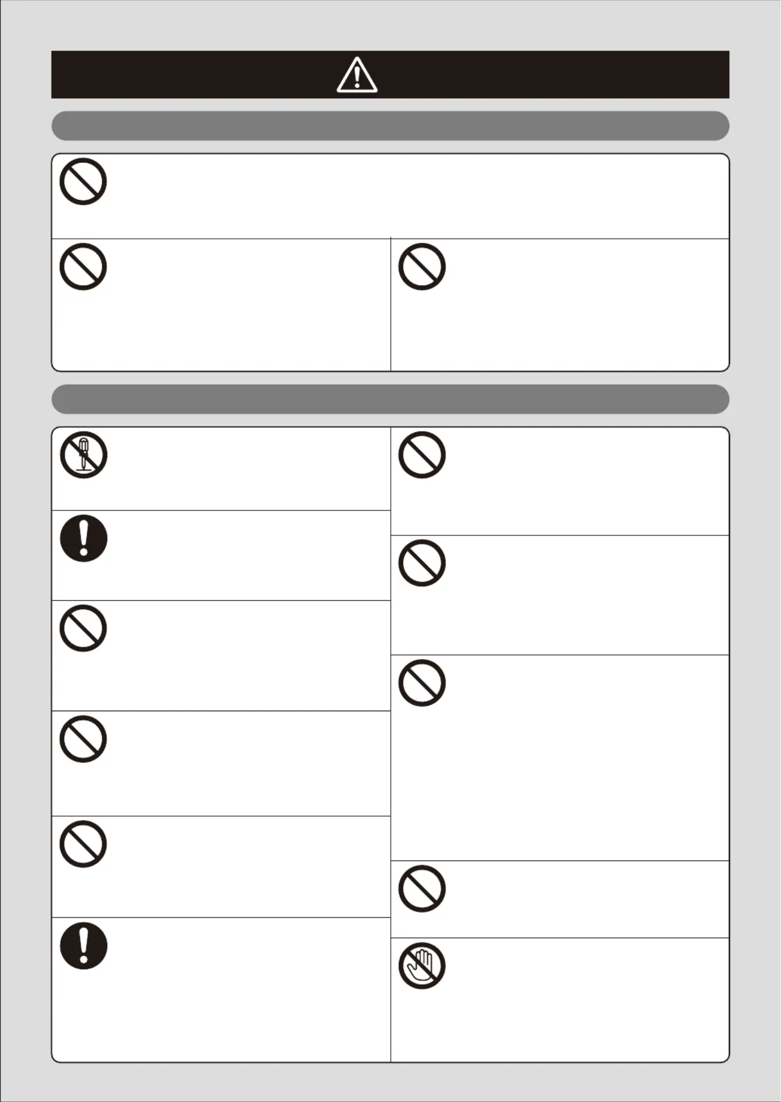The height and width of the screenshot is (1102, 781).
Task: Select the first gray rounded section bar
Action: pyautogui.click(x=390, y=126)
